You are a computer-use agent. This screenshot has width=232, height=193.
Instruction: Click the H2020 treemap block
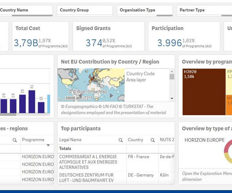click(204, 92)
